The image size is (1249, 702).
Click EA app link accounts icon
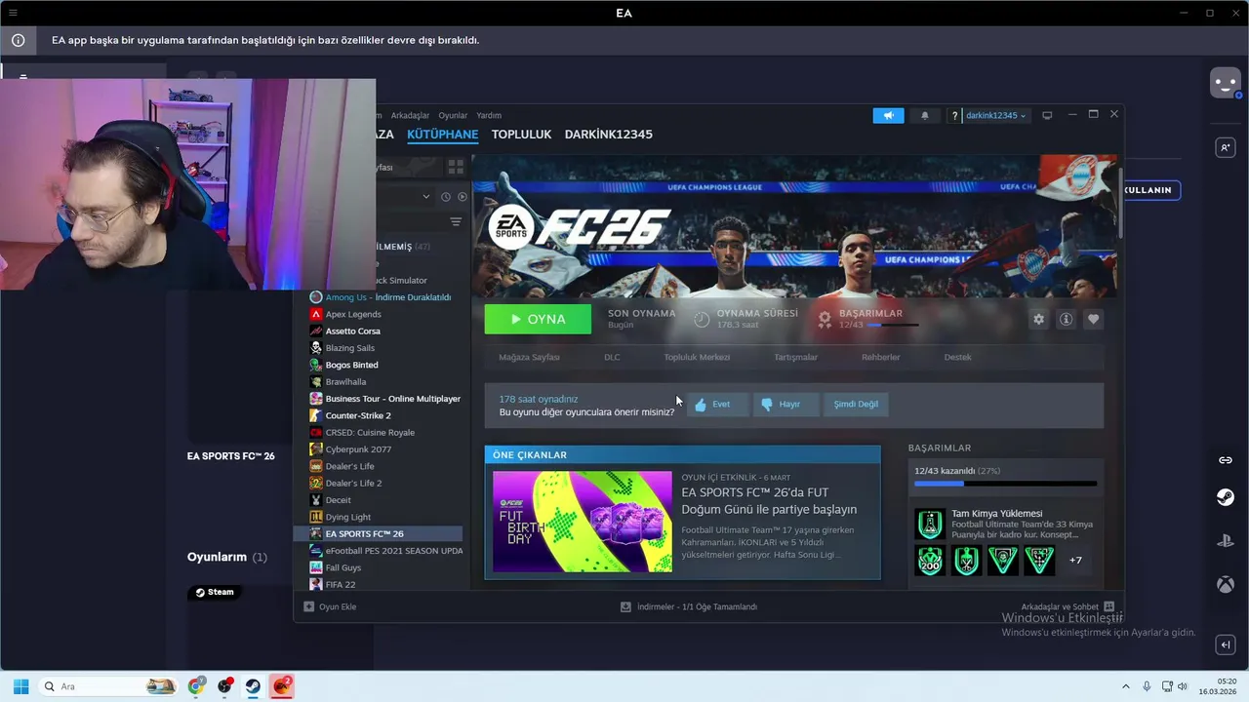pyautogui.click(x=1226, y=460)
